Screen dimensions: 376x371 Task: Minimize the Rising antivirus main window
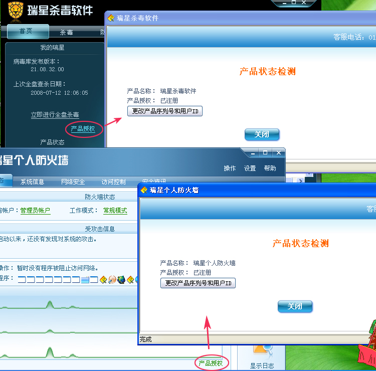point(284,3)
